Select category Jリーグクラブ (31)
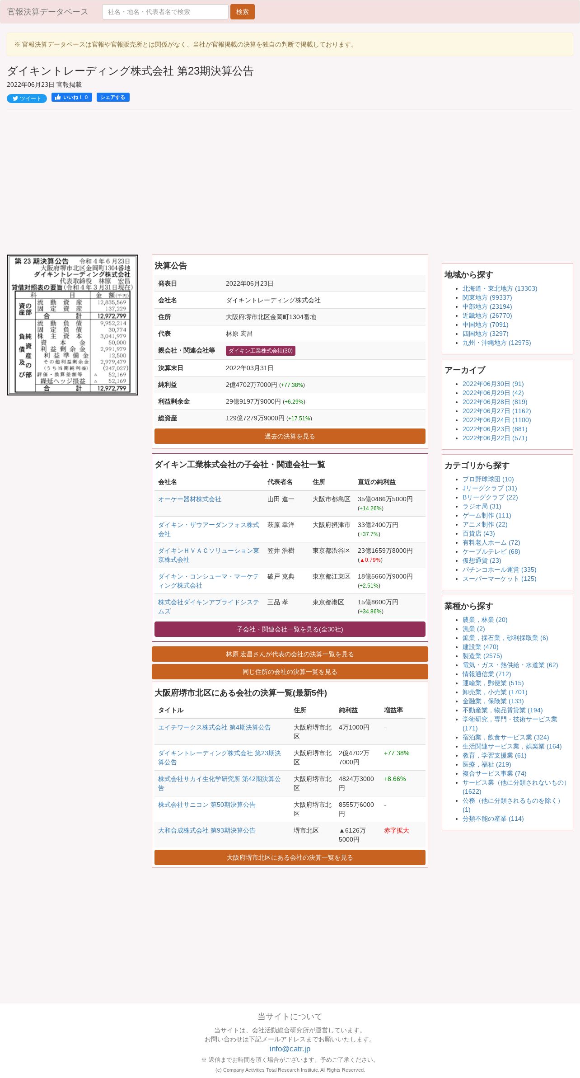580x1078 pixels. (x=490, y=488)
